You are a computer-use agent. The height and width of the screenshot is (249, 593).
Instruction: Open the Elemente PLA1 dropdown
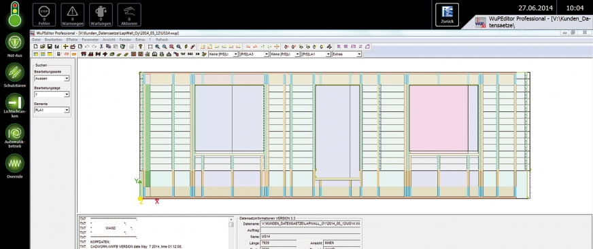(52, 110)
